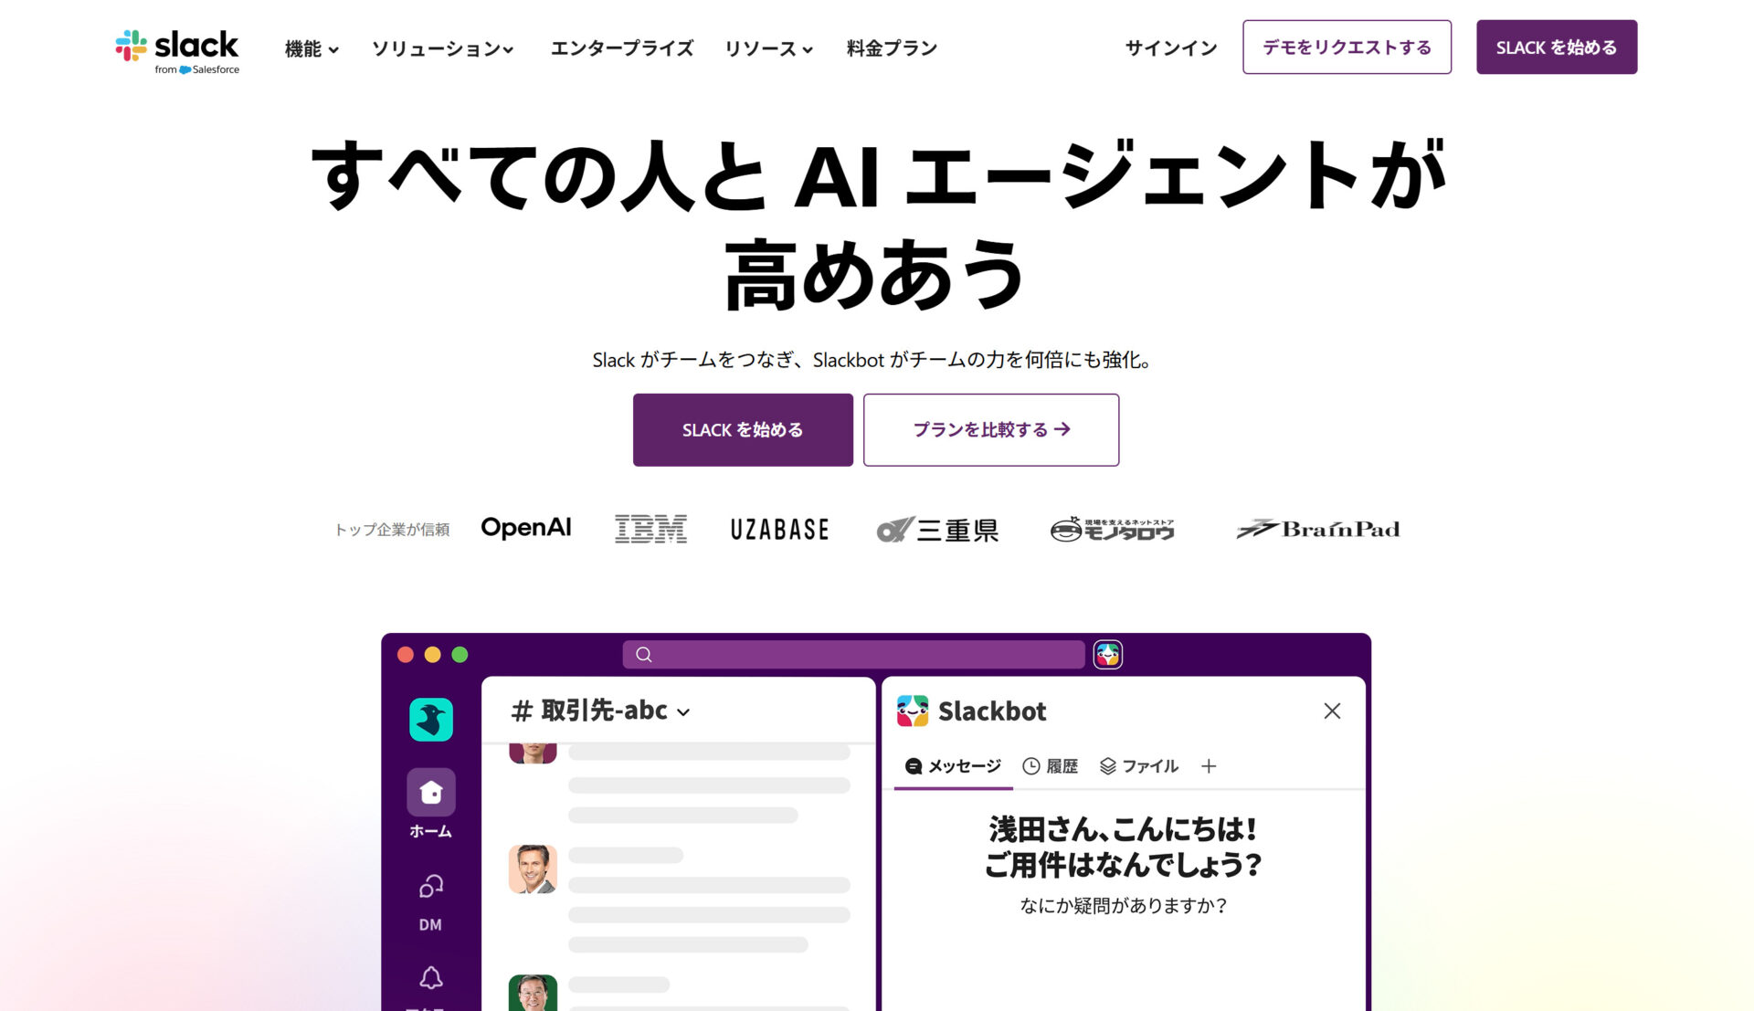This screenshot has width=1754, height=1011.
Task: Switch to the ファイル tab
Action: tap(1139, 766)
